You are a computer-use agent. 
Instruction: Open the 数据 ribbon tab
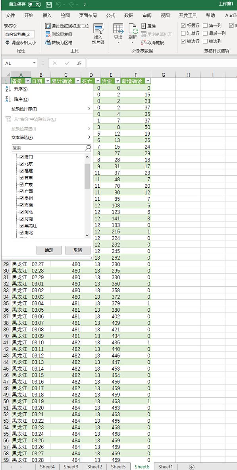point(129,15)
